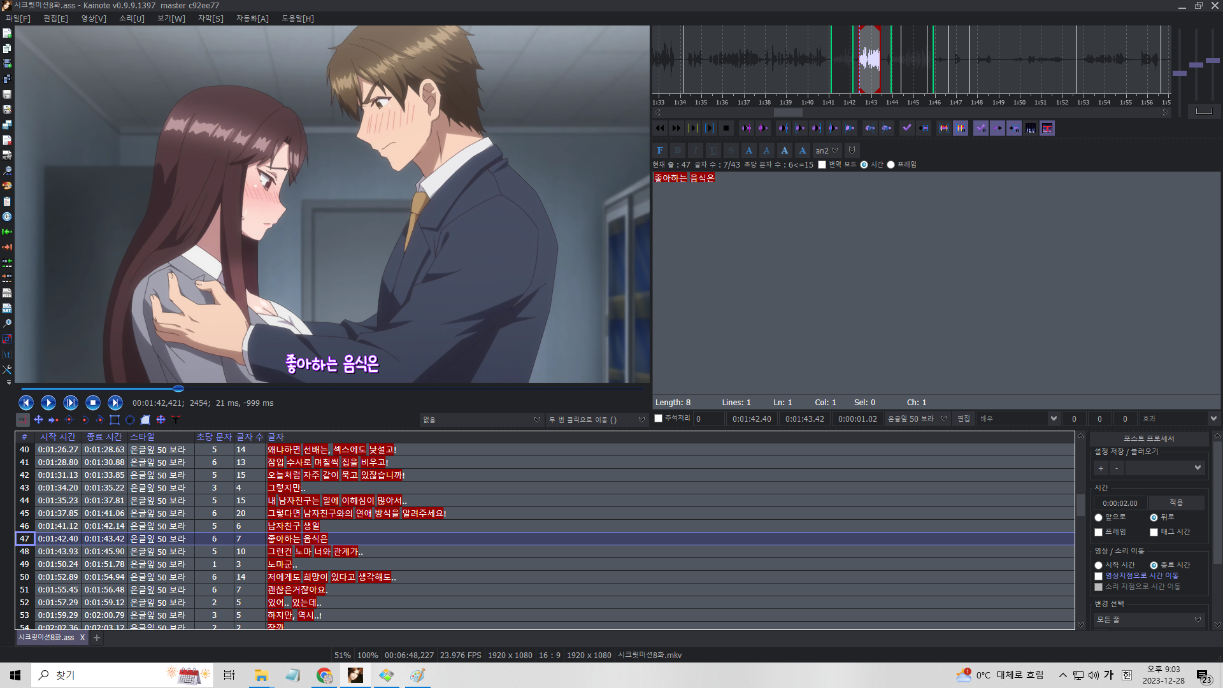Open the 자막[S] menu
This screenshot has height=688, width=1223.
pos(211,18)
